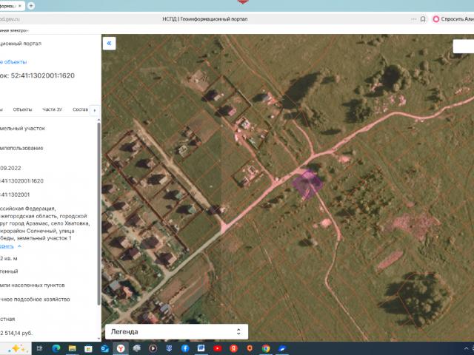Open Outlook from the taskbar
The width and height of the screenshot is (474, 355).
104,348
